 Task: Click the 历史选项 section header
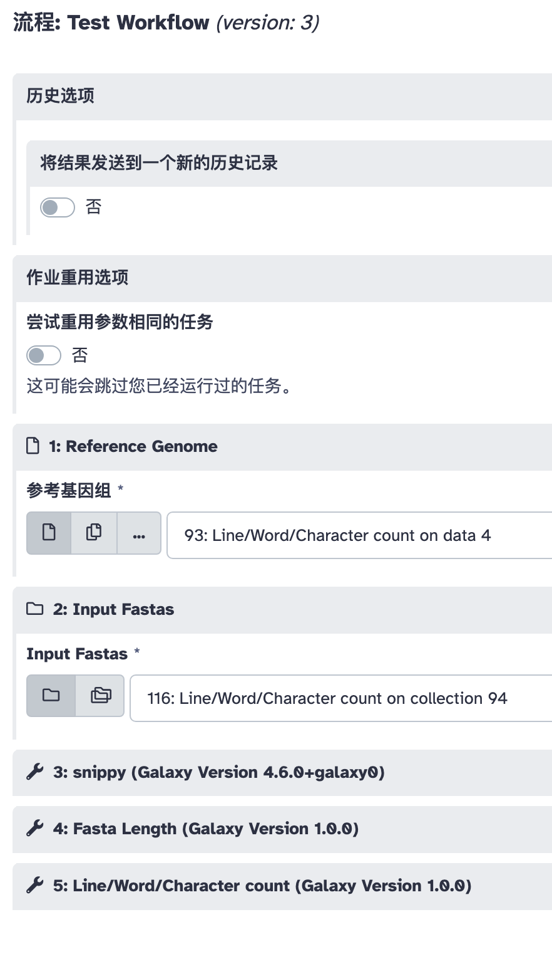coord(282,97)
